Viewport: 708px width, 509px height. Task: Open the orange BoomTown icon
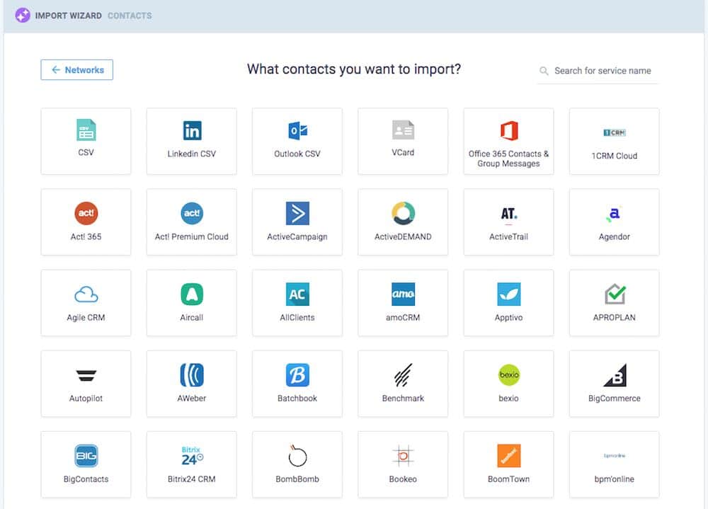[509, 456]
